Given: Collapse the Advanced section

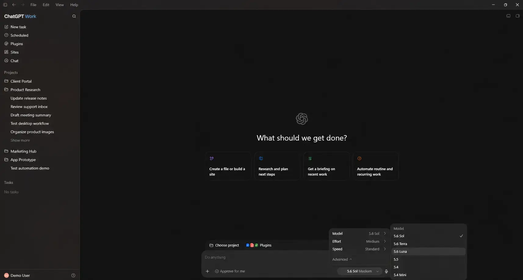Looking at the screenshot, I should 342,260.
